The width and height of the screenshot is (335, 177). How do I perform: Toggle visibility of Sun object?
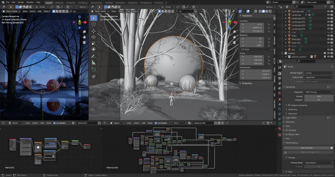[328, 50]
